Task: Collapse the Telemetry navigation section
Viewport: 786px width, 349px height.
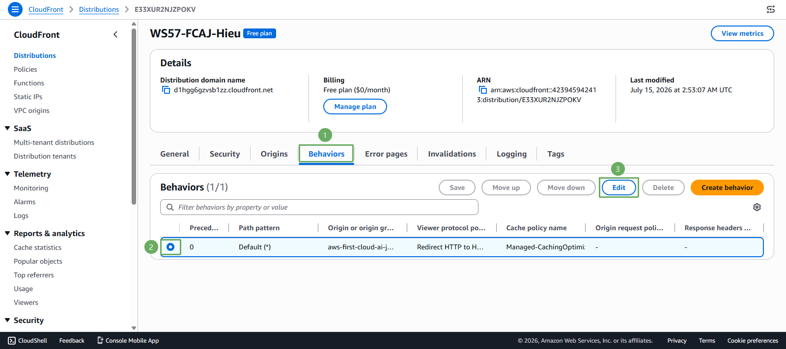Action: click(7, 174)
